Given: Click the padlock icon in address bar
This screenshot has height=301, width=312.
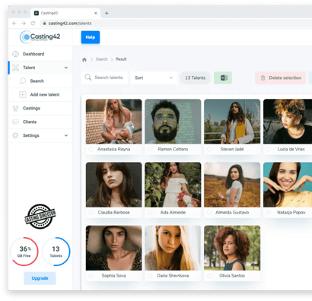Looking at the screenshot, I should 44,24.
